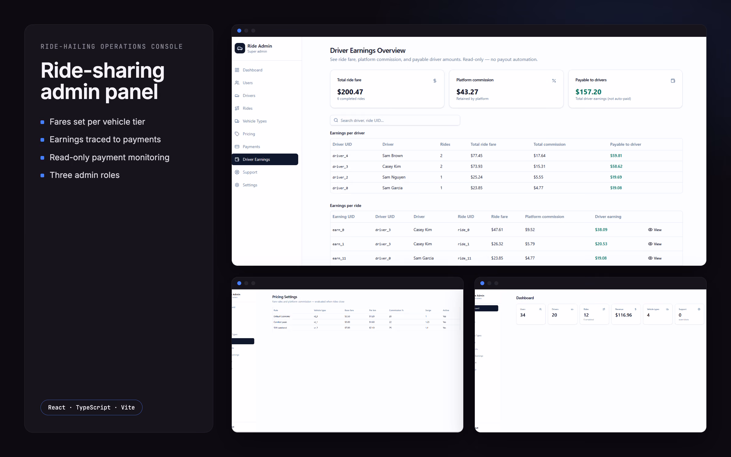Click ride_0 in Earnings per ride table
Image resolution: width=731 pixels, height=457 pixels.
click(463, 230)
